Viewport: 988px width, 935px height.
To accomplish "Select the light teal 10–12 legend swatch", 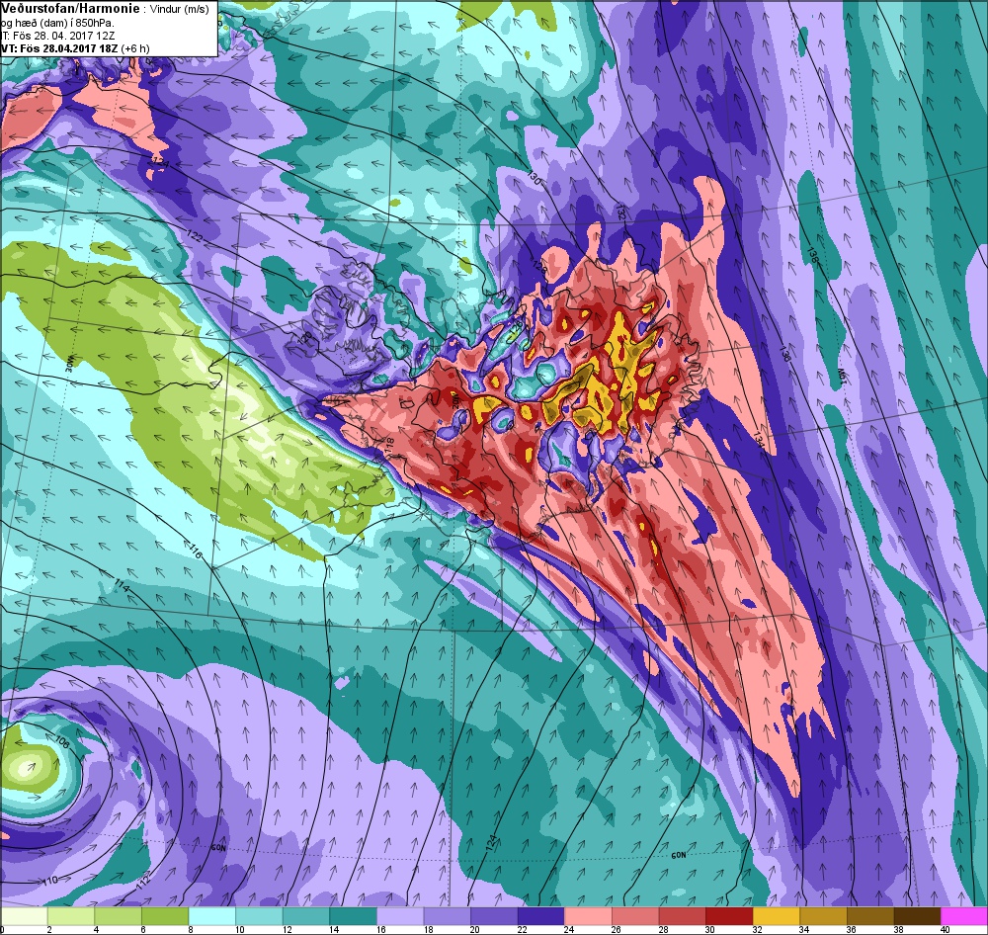I will click(x=259, y=915).
